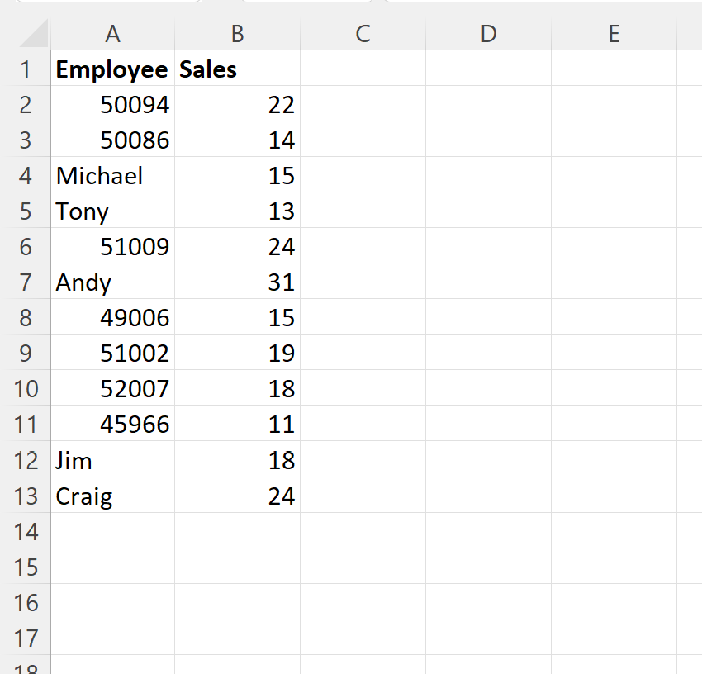Select the cell containing Andy
The height and width of the screenshot is (674, 702).
112,282
